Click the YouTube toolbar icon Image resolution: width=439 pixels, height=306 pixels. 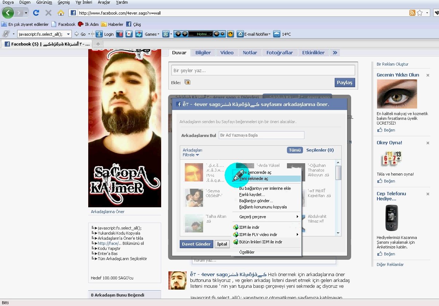point(119,34)
